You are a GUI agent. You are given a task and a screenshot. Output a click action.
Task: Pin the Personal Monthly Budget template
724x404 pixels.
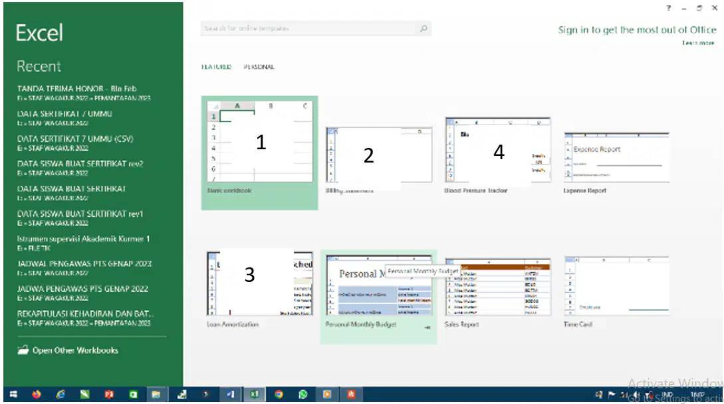(427, 327)
